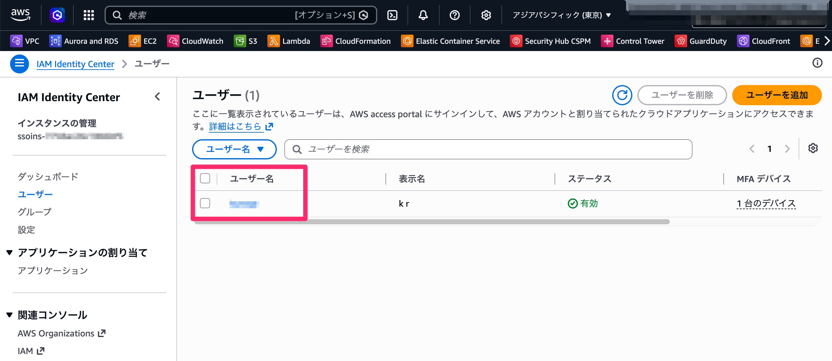Open AWS Organizations external link
Viewport: 832px width, 361px height.
click(x=62, y=333)
